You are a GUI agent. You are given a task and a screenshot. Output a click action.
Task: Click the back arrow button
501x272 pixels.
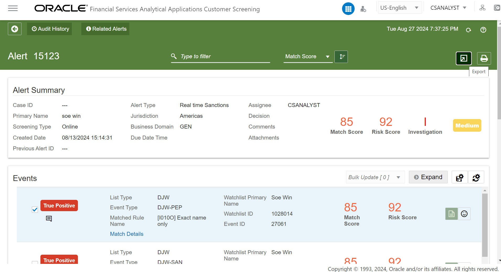[x=15, y=29]
